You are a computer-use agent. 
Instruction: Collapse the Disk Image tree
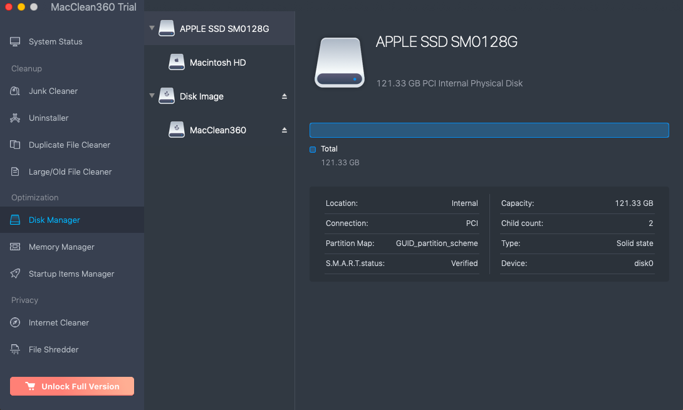(152, 95)
